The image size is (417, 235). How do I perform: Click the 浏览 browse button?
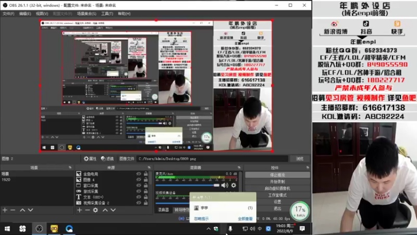(300, 159)
